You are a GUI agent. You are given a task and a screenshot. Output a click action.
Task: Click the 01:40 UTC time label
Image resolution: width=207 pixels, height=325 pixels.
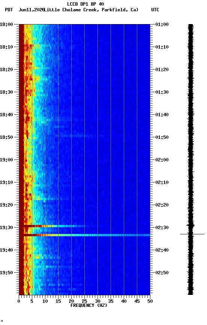[x=162, y=115]
